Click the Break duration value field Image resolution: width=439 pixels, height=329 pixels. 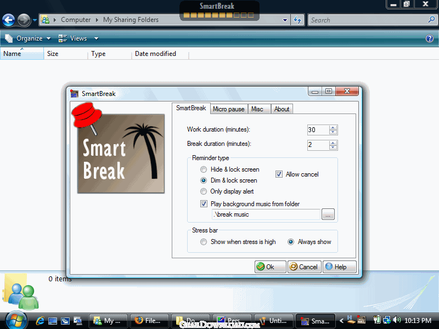[x=318, y=145]
